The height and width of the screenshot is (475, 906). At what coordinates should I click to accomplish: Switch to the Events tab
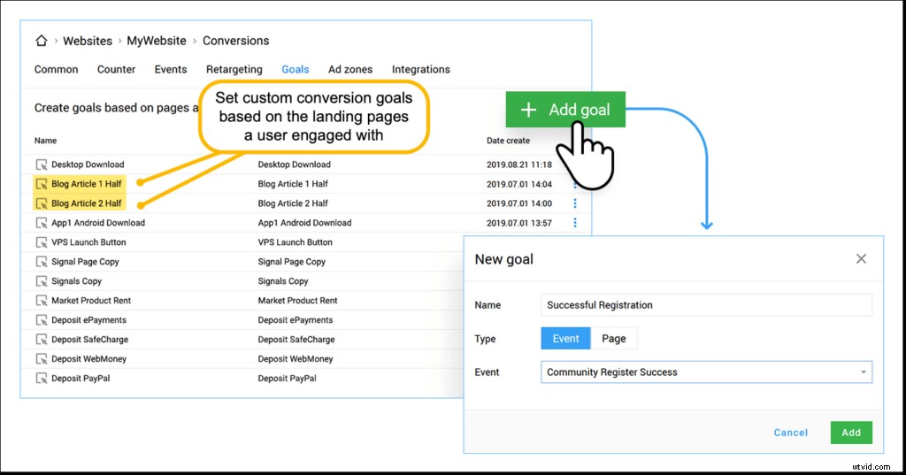pos(171,69)
